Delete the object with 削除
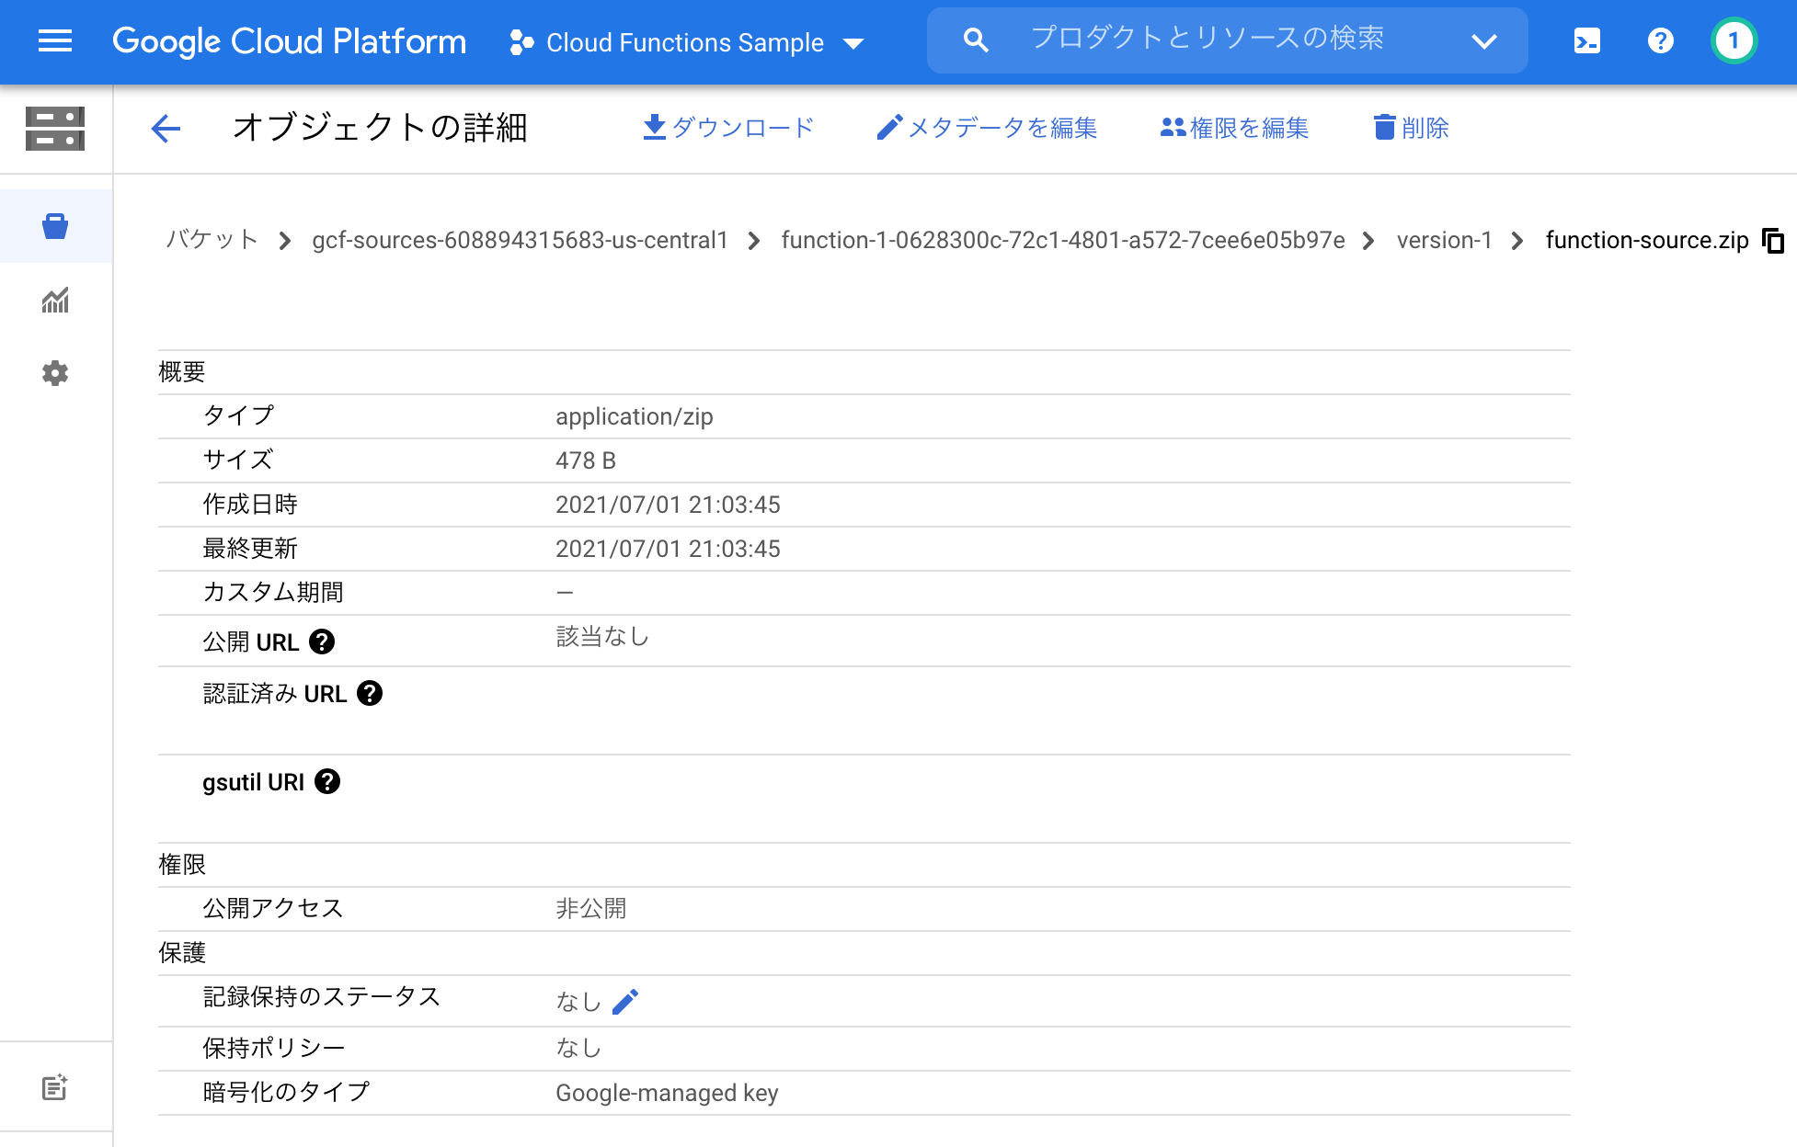1797x1147 pixels. tap(1409, 128)
